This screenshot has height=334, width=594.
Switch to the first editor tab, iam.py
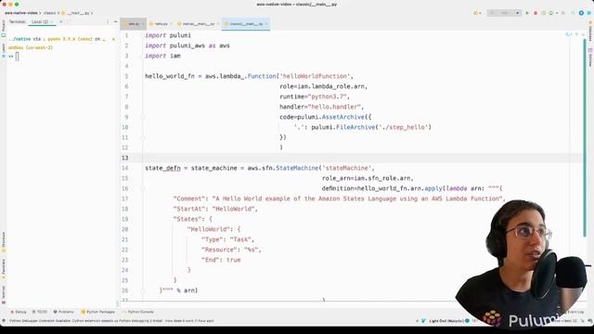(133, 24)
